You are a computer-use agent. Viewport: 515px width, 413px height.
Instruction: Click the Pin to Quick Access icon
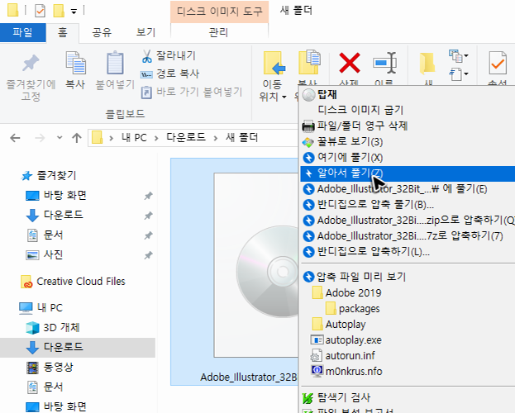(31, 64)
